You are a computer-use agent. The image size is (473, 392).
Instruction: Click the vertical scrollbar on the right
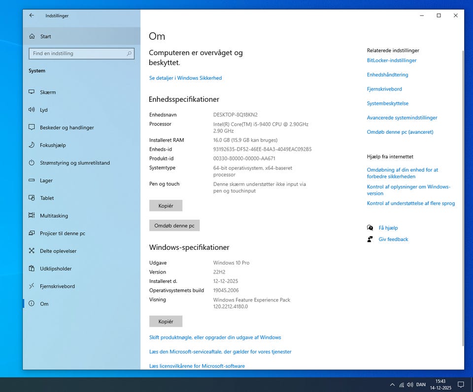coord(463,199)
